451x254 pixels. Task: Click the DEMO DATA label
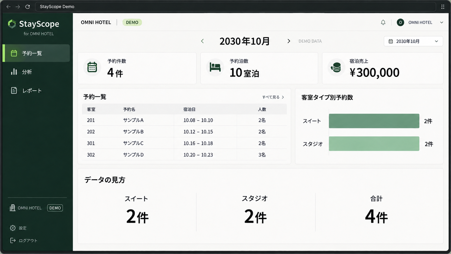[310, 41]
